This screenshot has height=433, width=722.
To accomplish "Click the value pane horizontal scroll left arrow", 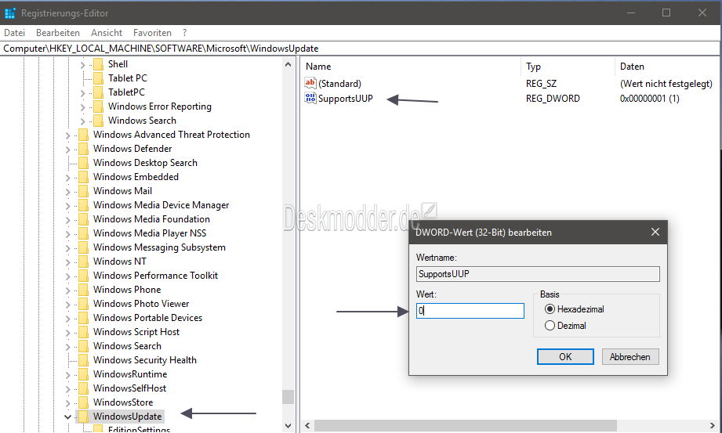I will [307, 426].
